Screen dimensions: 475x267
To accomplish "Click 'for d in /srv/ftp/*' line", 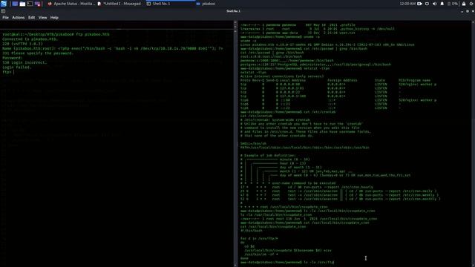I will pyautogui.click(x=259, y=239).
